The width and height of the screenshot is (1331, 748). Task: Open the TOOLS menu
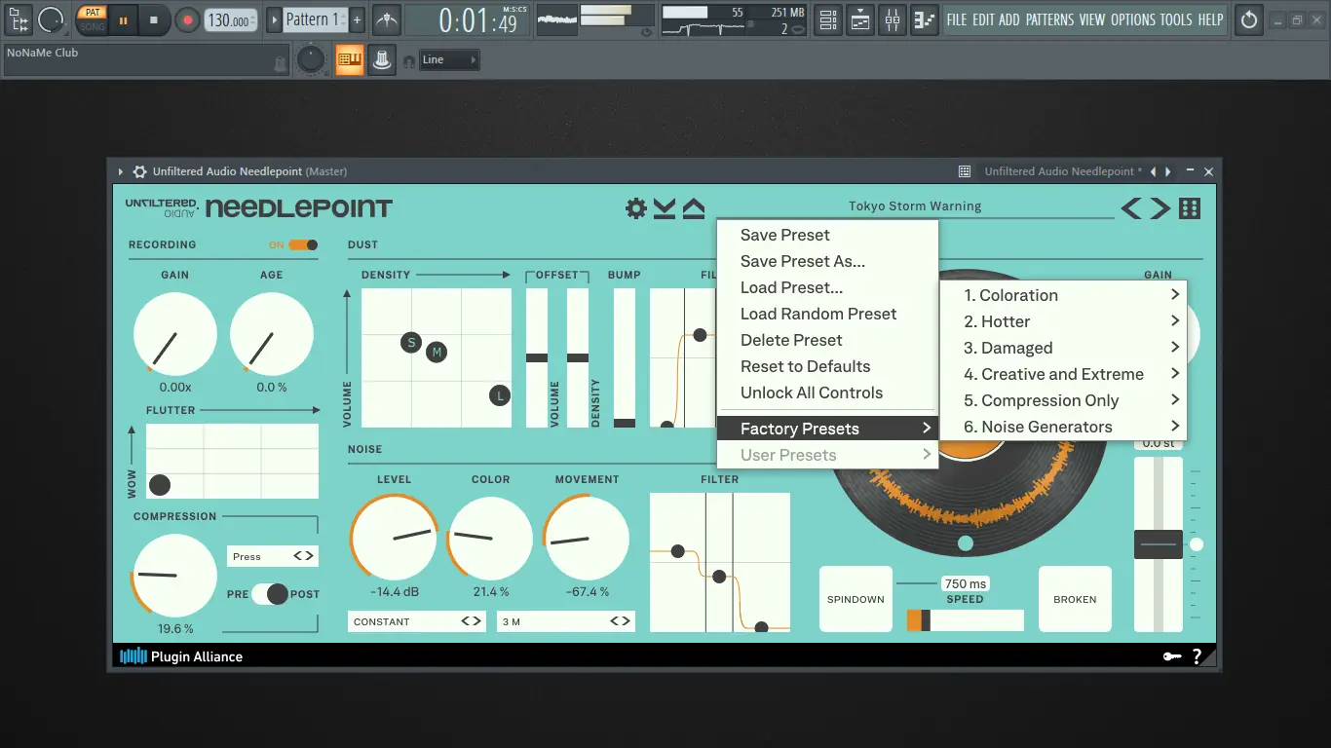click(1176, 19)
